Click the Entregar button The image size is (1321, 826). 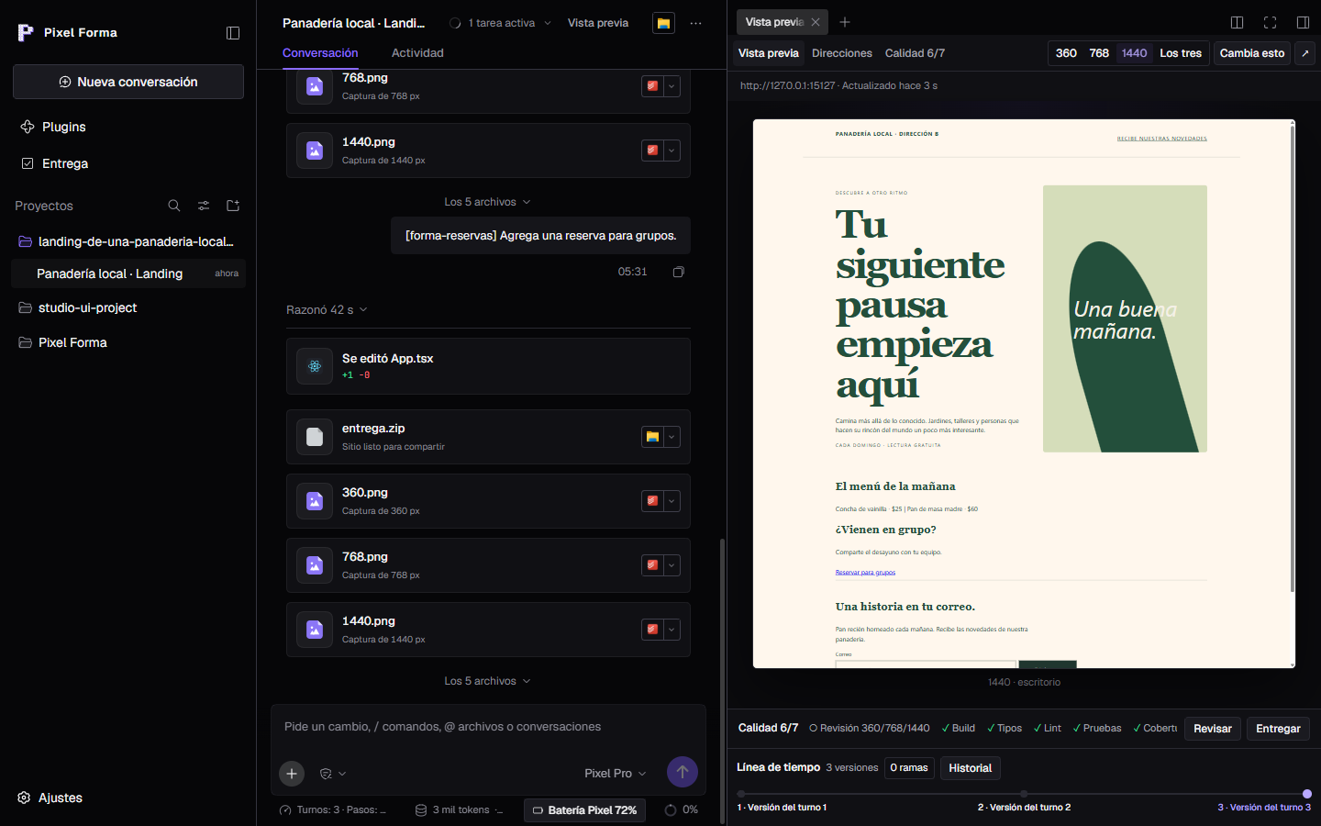tap(1278, 729)
